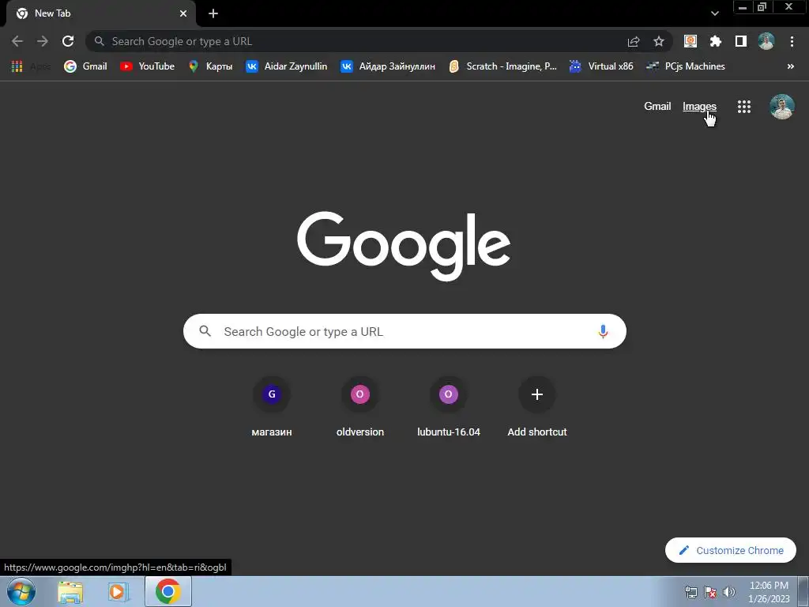Open the volume speaker tray icon

pos(729,593)
